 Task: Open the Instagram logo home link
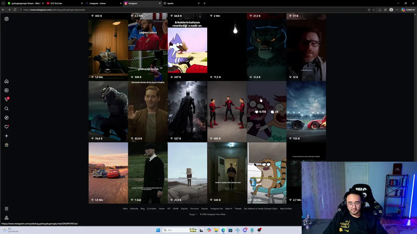tap(7, 19)
